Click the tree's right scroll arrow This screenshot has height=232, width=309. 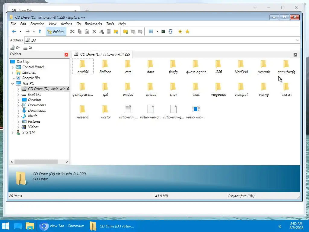67,162
